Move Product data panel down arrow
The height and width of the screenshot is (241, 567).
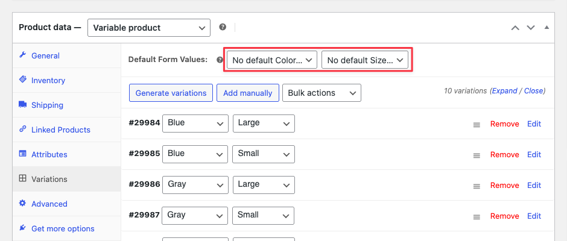(x=530, y=28)
